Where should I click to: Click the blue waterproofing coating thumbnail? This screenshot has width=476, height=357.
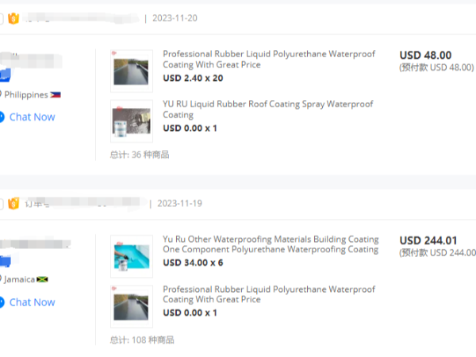coord(132,256)
